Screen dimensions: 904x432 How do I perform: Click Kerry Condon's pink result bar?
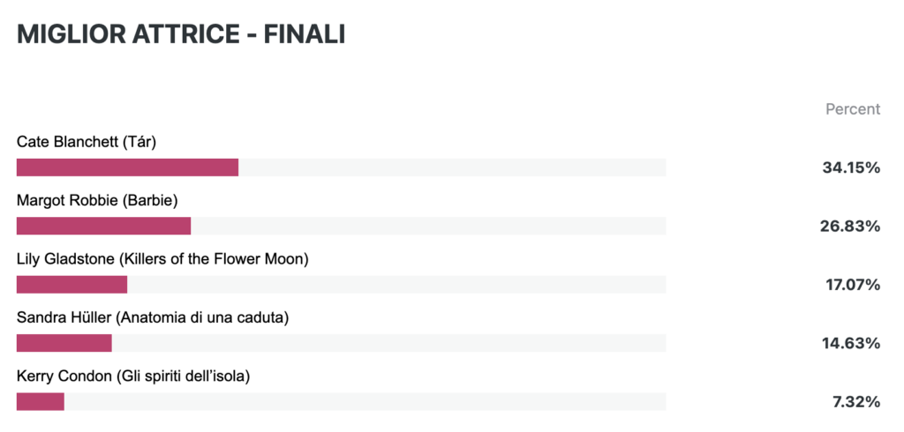[41, 401]
